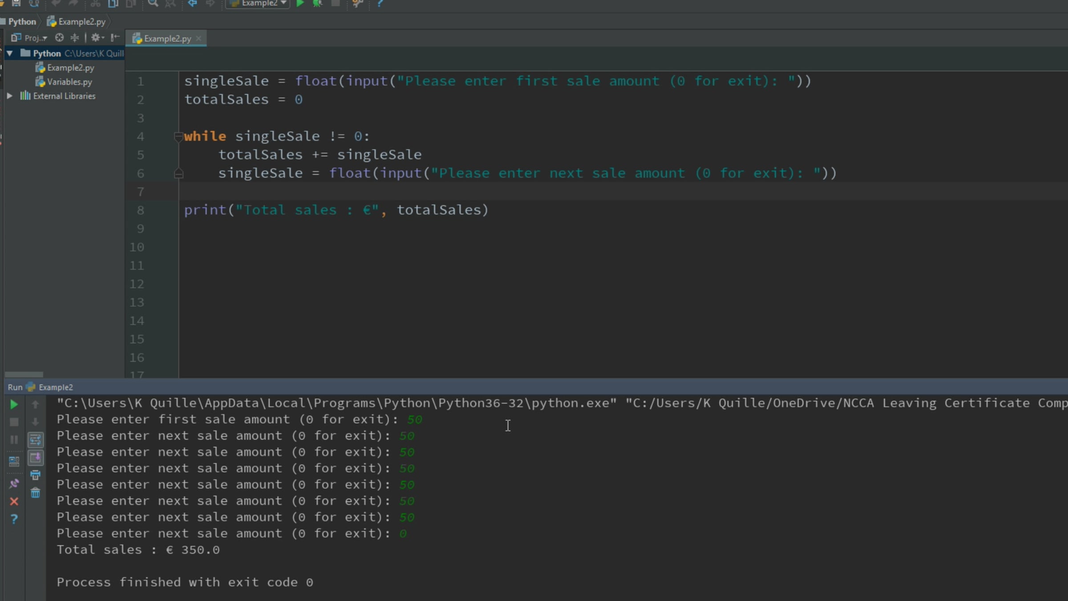Click the Scroll from Source target icon
Viewport: 1068px width, 601px height.
[59, 38]
